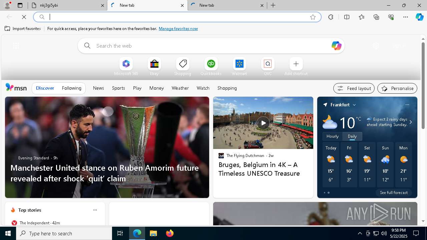Open File Explorer from the taskbar

tap(153, 233)
